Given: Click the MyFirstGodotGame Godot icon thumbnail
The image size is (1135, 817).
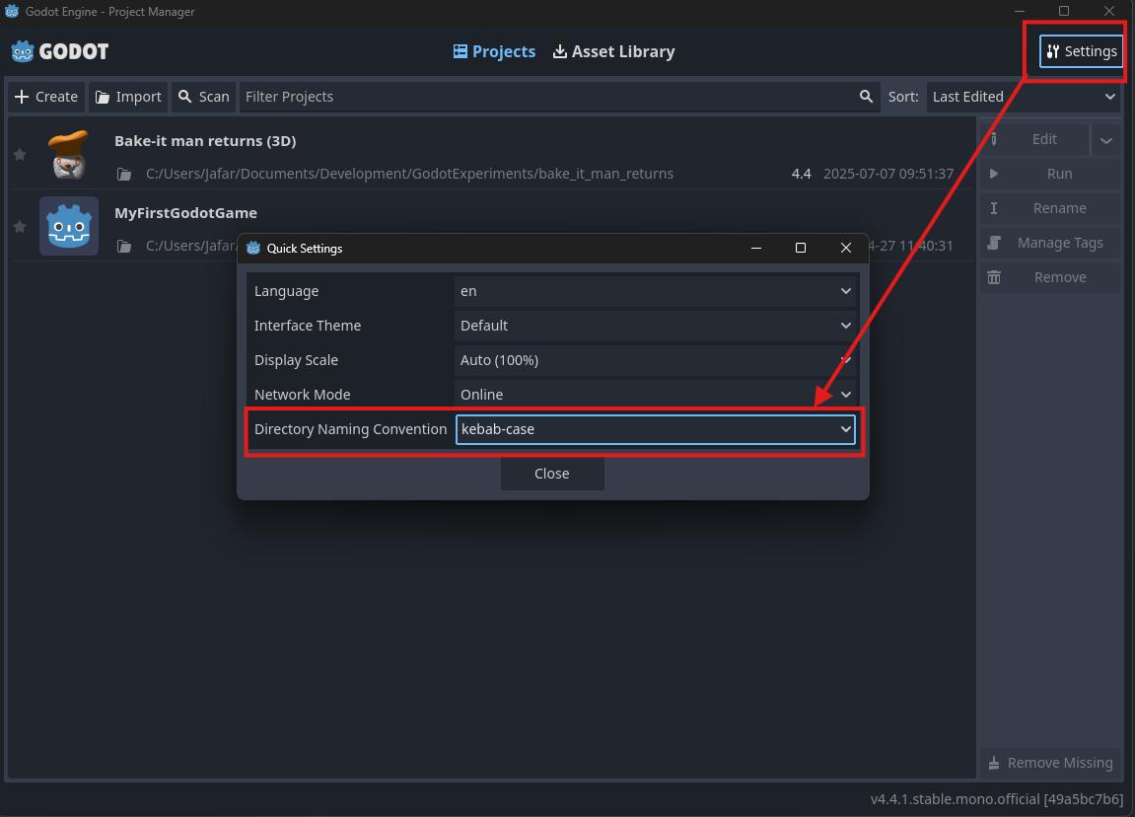Looking at the screenshot, I should click(x=69, y=226).
